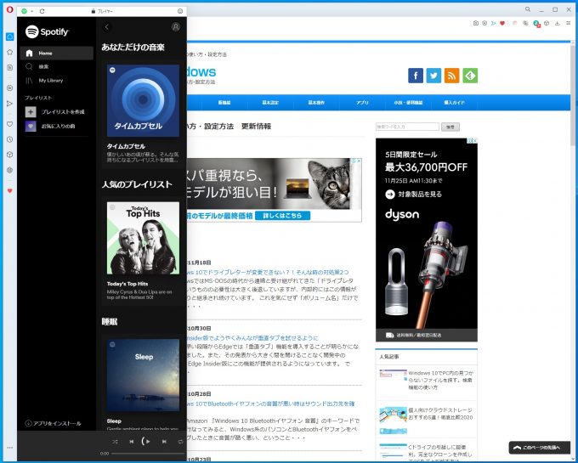
Task: Open Today's Top Hits playlist cover
Action: pyautogui.click(x=143, y=238)
